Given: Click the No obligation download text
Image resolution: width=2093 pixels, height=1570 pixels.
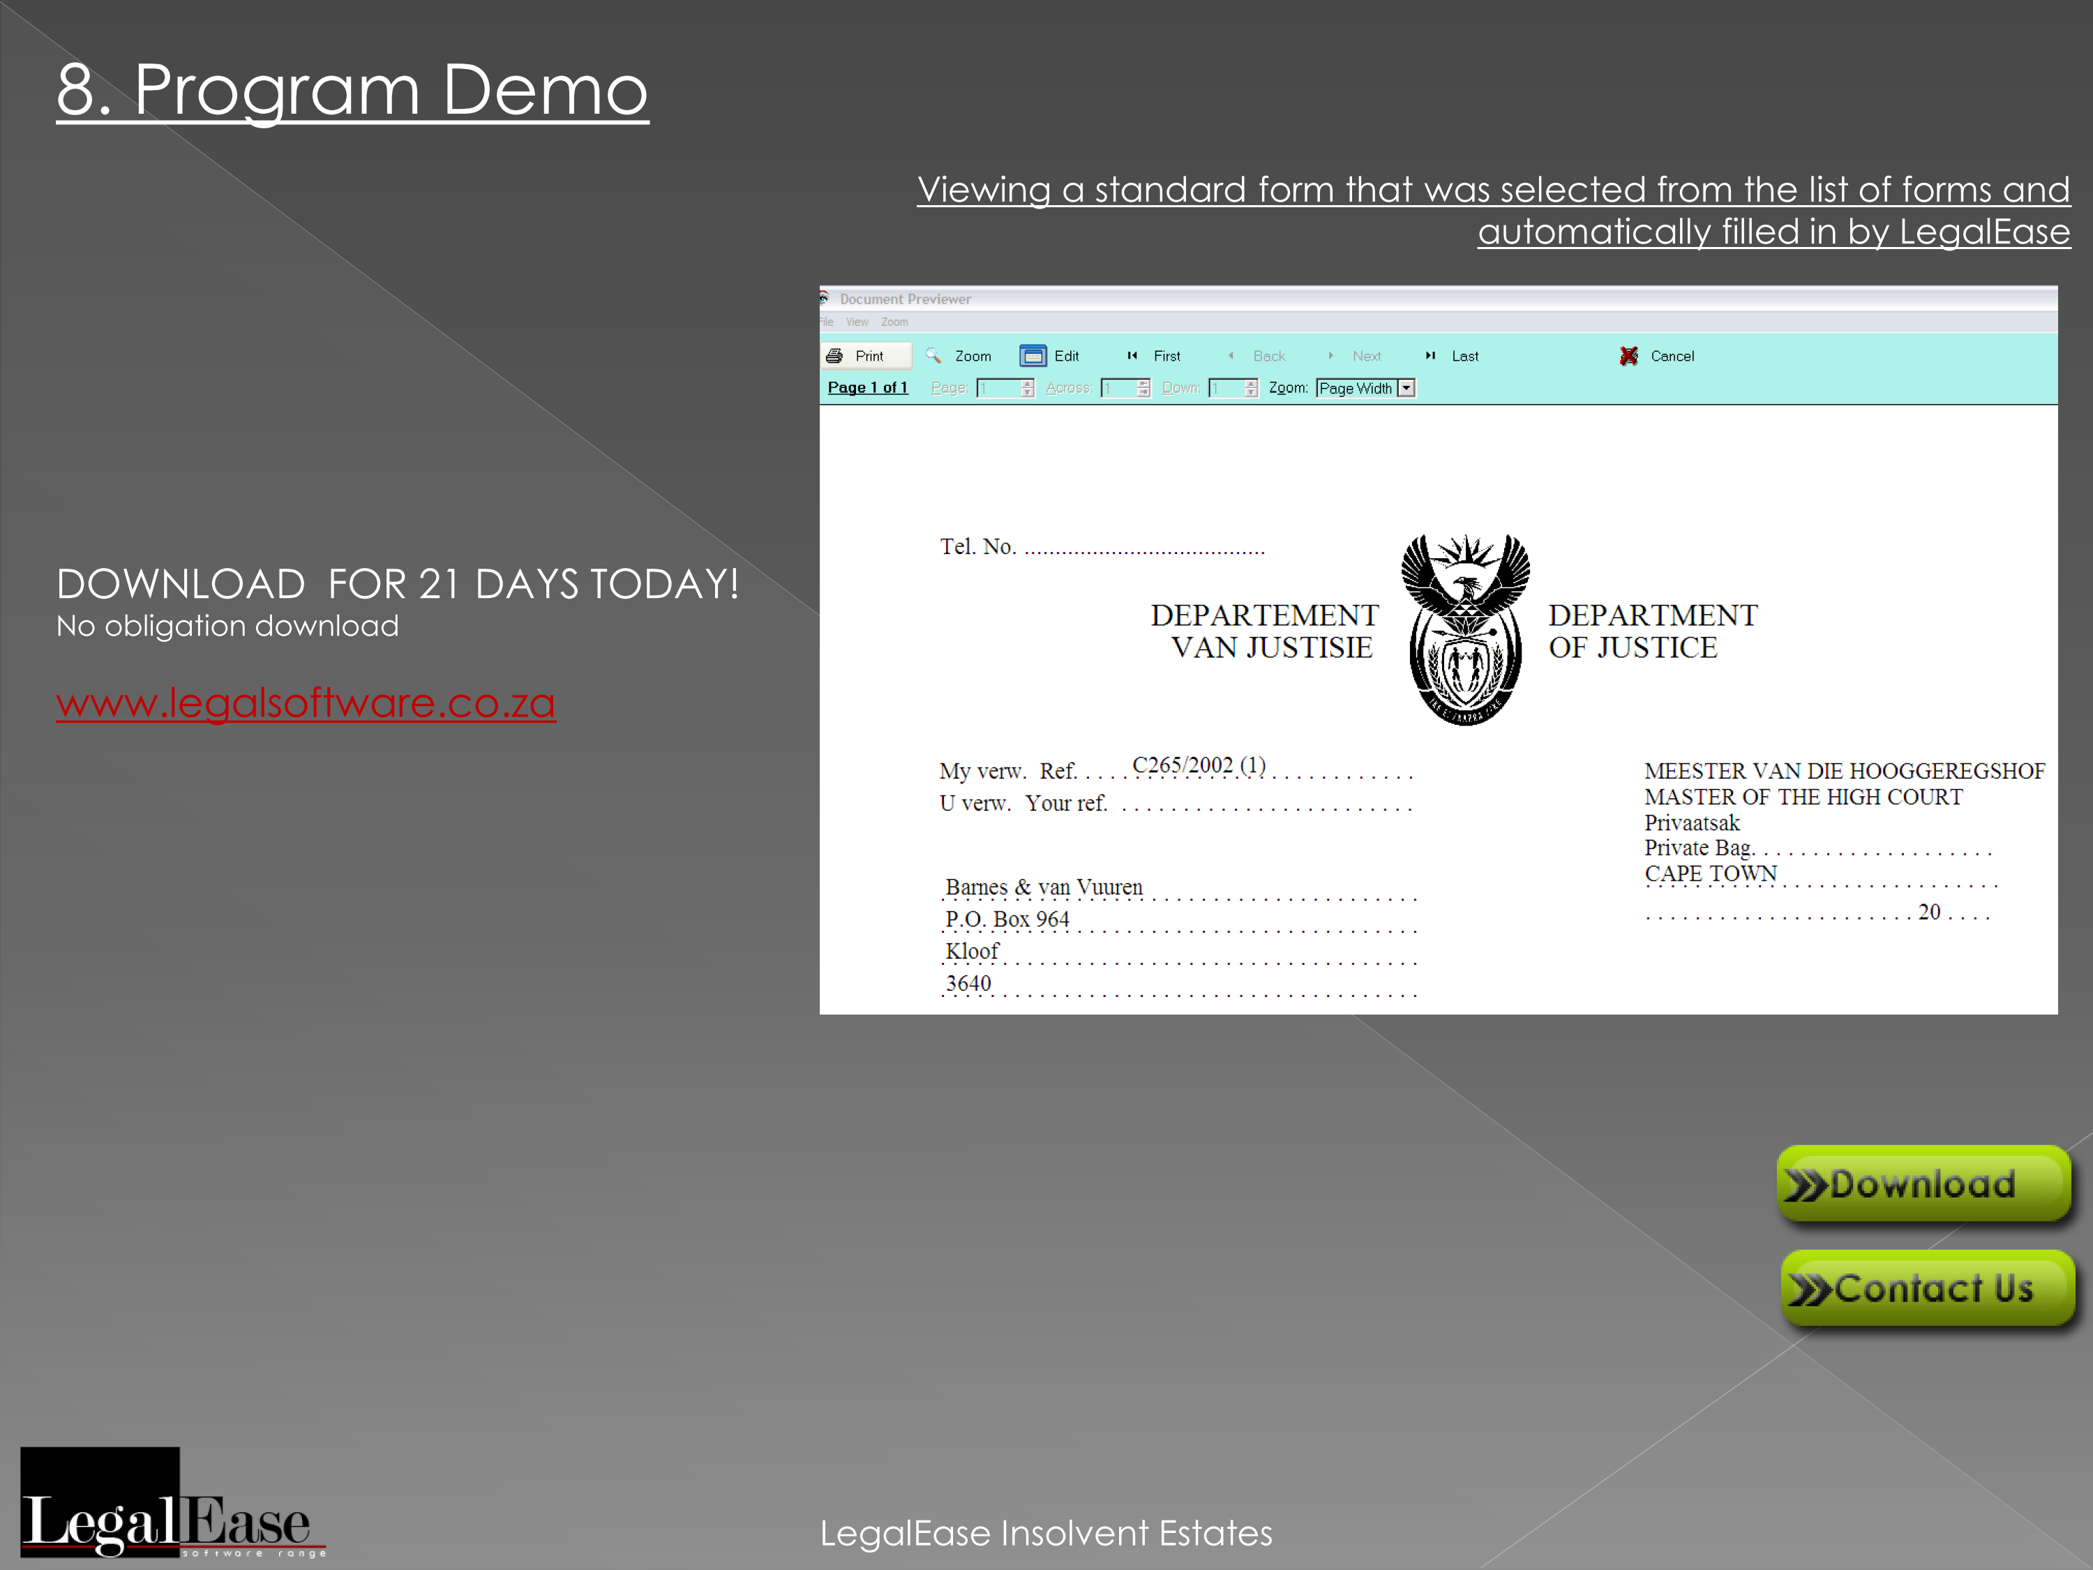Looking at the screenshot, I should 227,625.
